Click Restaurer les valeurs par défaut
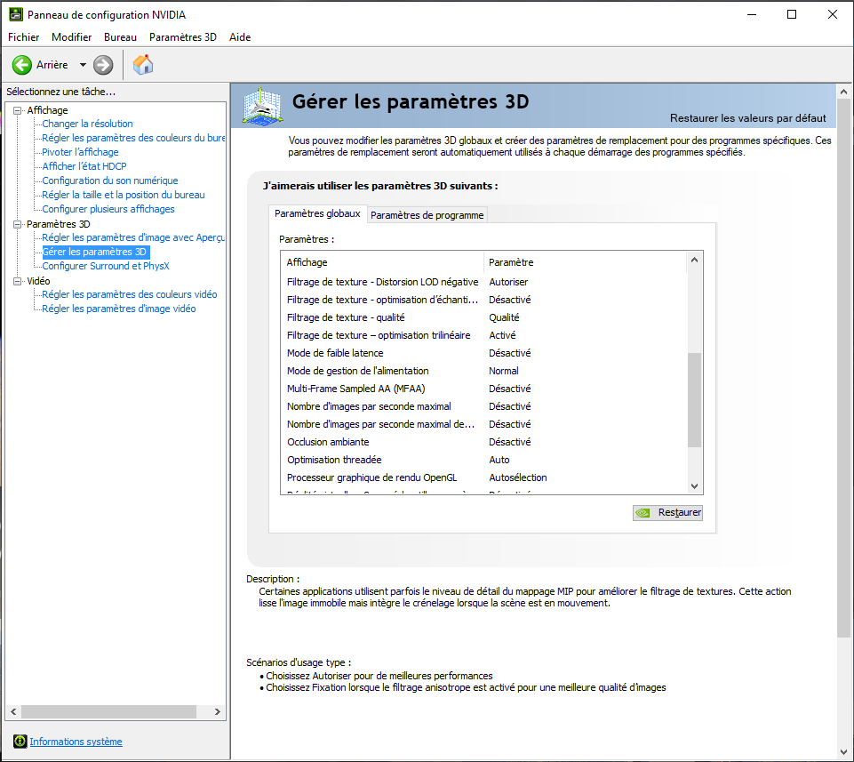854x762 pixels. (747, 118)
